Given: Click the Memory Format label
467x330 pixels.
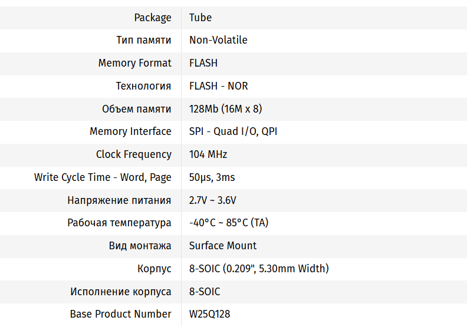Looking at the screenshot, I should [135, 63].
